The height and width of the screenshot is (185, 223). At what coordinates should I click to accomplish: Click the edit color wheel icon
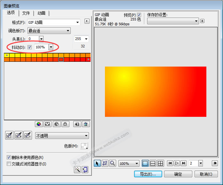39,124
